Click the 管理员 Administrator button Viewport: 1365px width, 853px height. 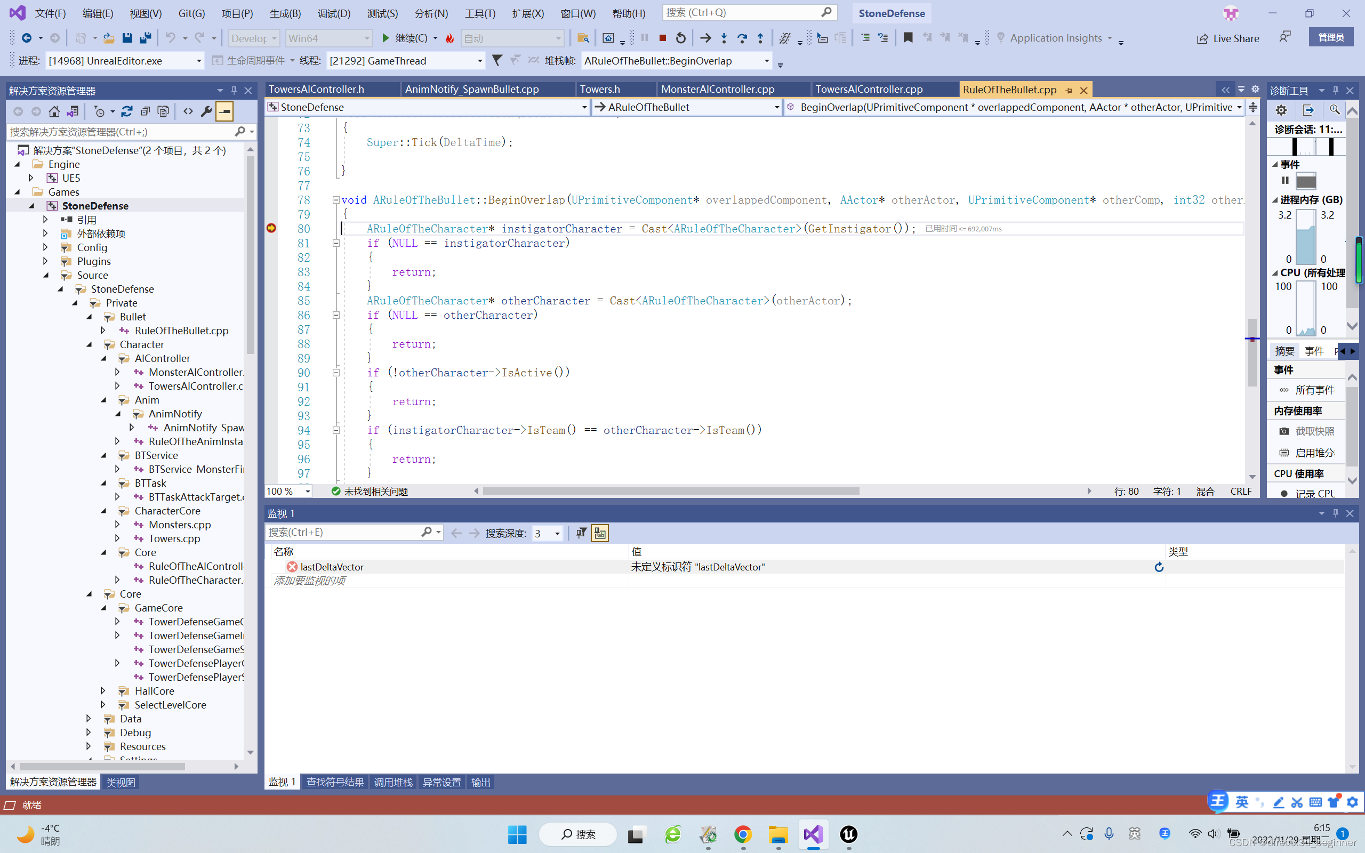pos(1330,37)
